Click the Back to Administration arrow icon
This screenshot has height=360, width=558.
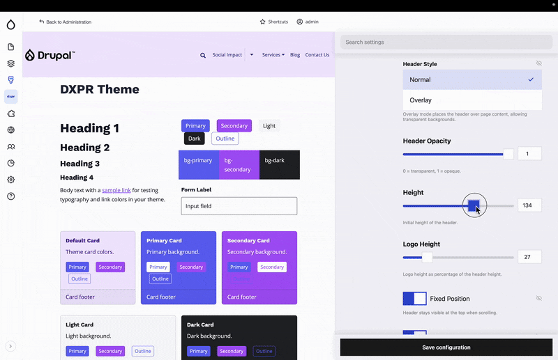pos(42,22)
